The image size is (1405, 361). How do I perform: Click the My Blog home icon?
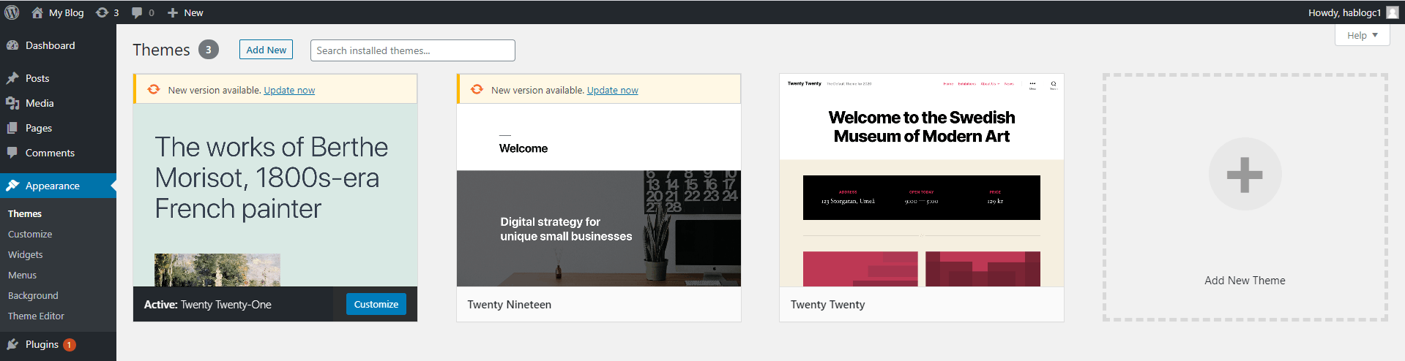tap(37, 12)
